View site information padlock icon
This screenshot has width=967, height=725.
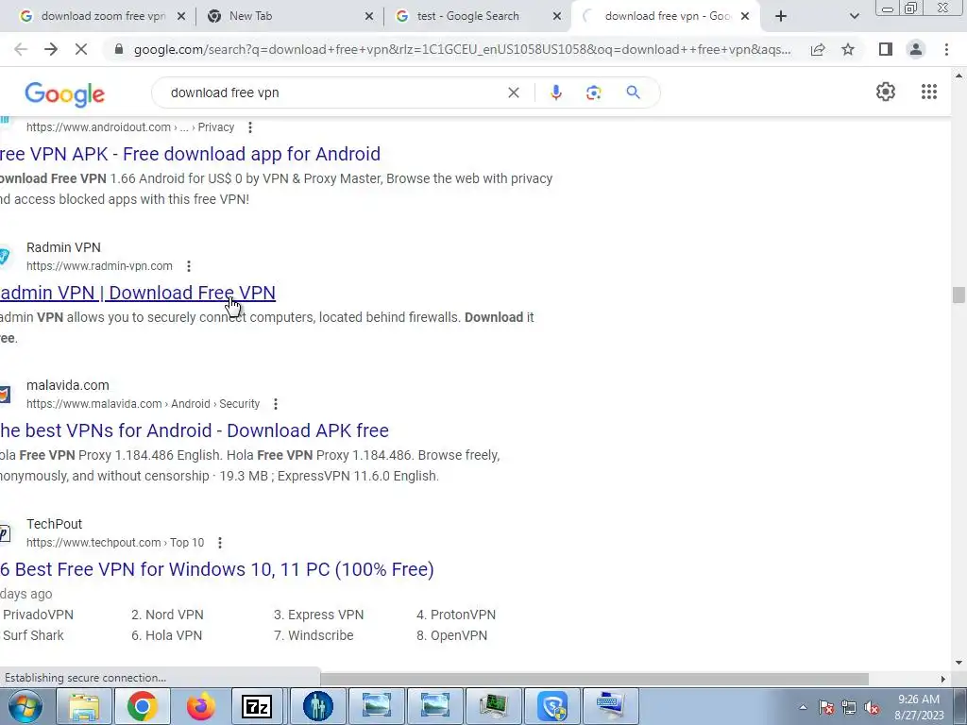point(119,49)
